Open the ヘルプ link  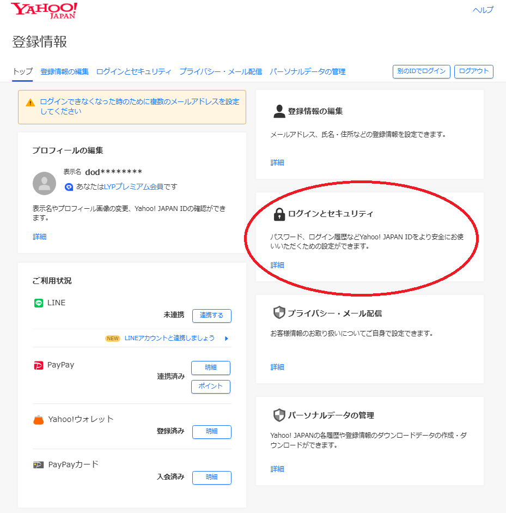[483, 10]
